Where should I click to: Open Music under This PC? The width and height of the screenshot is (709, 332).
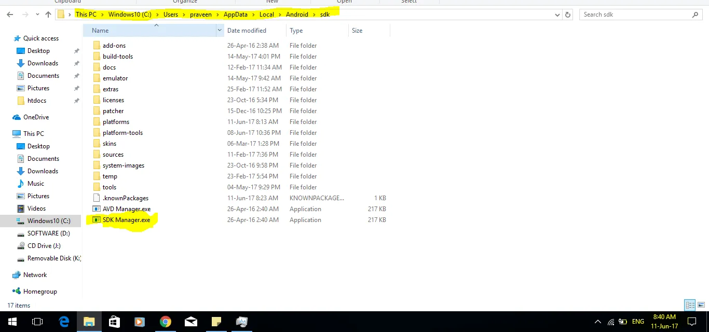point(36,184)
